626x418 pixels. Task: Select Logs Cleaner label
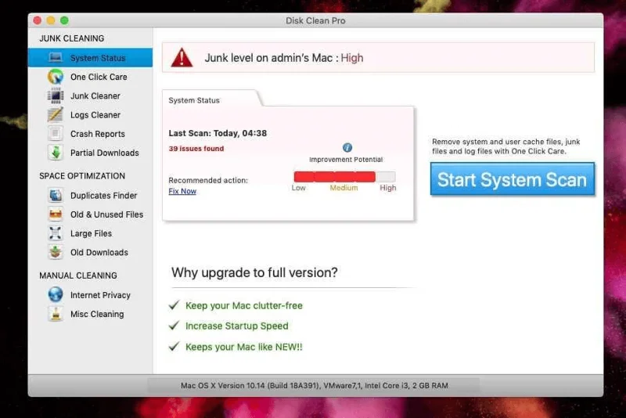coord(95,115)
